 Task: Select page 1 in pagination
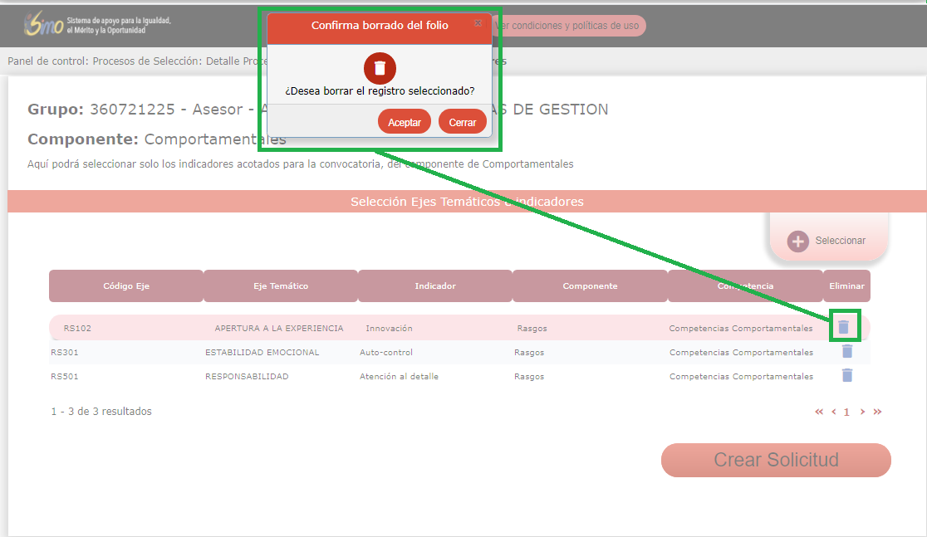click(x=846, y=412)
